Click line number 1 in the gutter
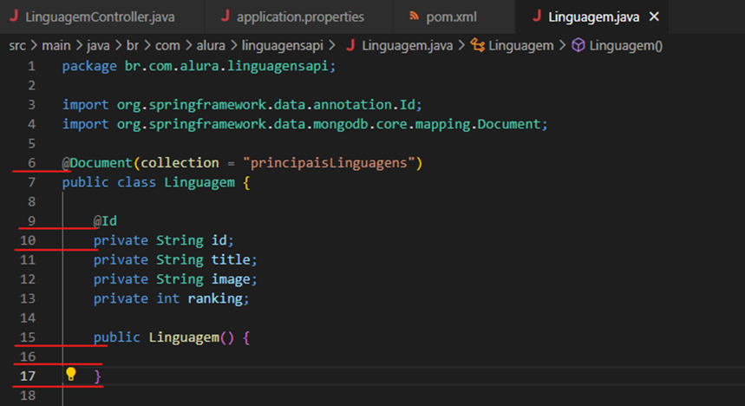The image size is (745, 406). click(x=31, y=66)
